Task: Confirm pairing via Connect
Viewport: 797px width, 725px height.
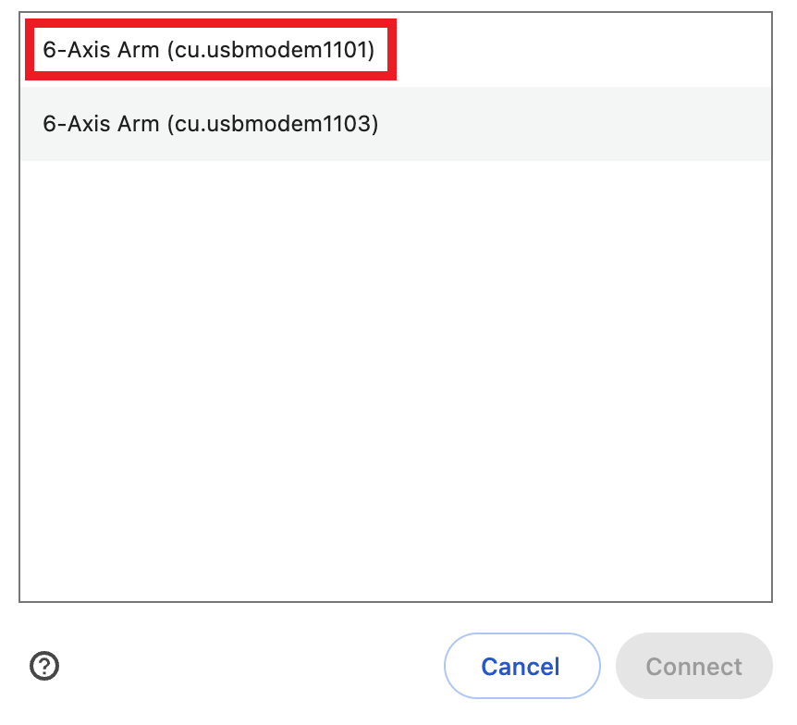Action: point(693,666)
